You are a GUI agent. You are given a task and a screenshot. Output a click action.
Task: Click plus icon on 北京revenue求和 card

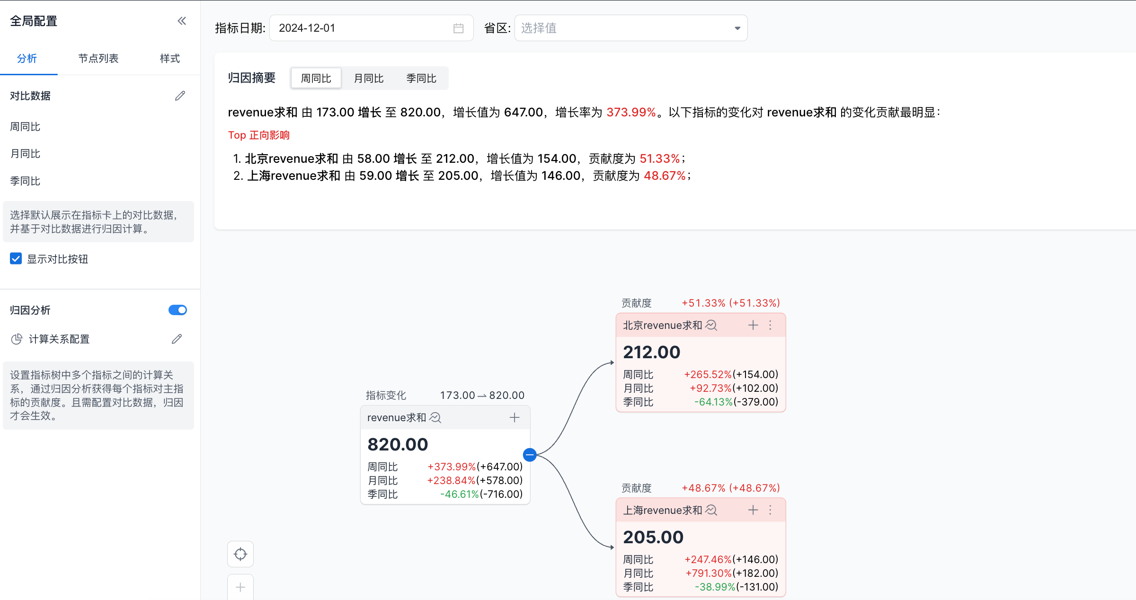(x=753, y=325)
